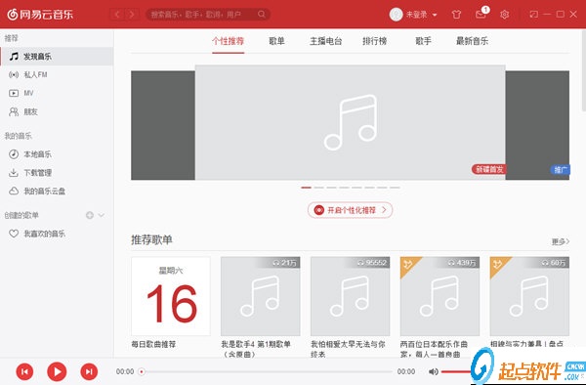The image size is (586, 385).
Task: Switch to the 排行榜 tab
Action: (x=374, y=41)
